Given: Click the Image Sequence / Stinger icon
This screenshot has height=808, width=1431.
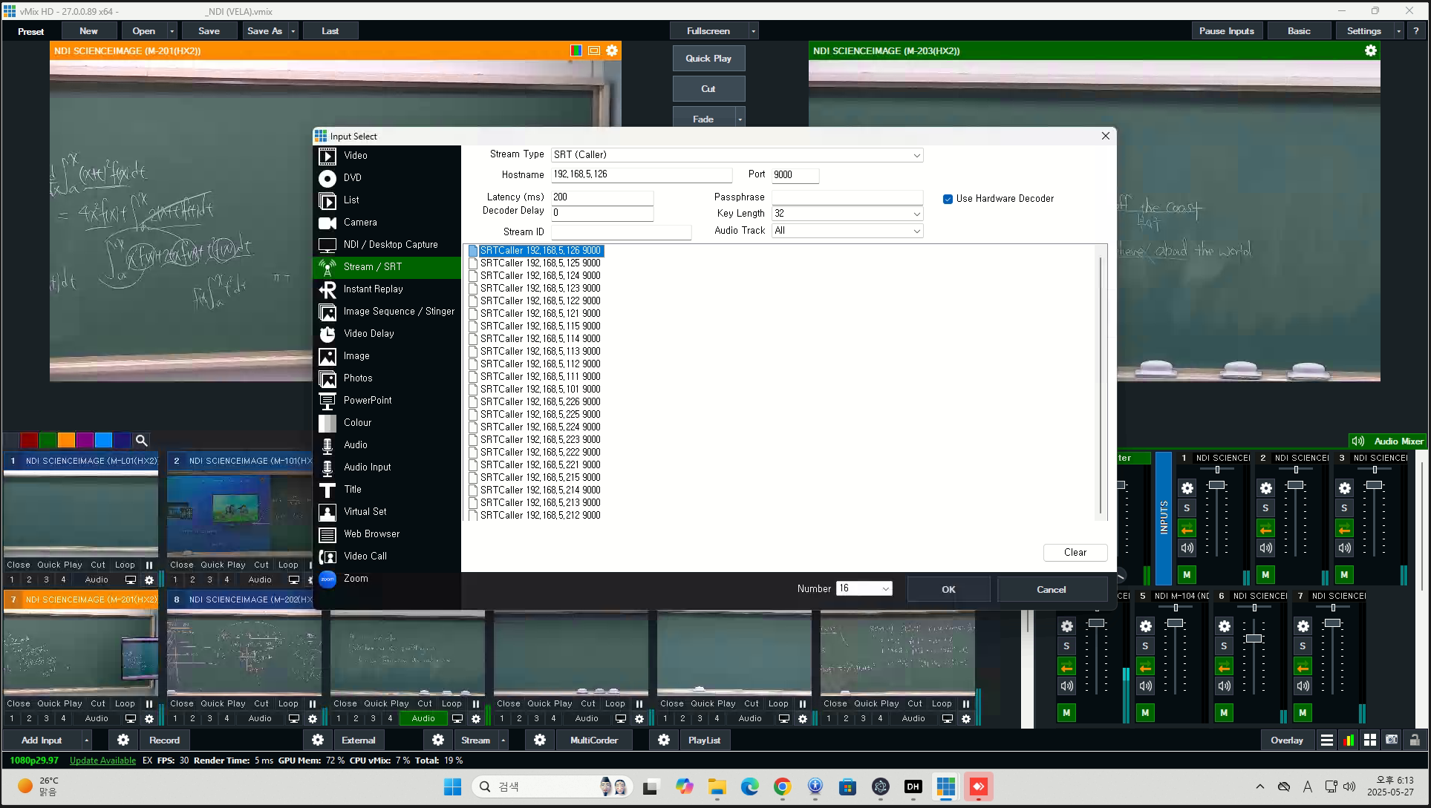Looking at the screenshot, I should click(327, 312).
